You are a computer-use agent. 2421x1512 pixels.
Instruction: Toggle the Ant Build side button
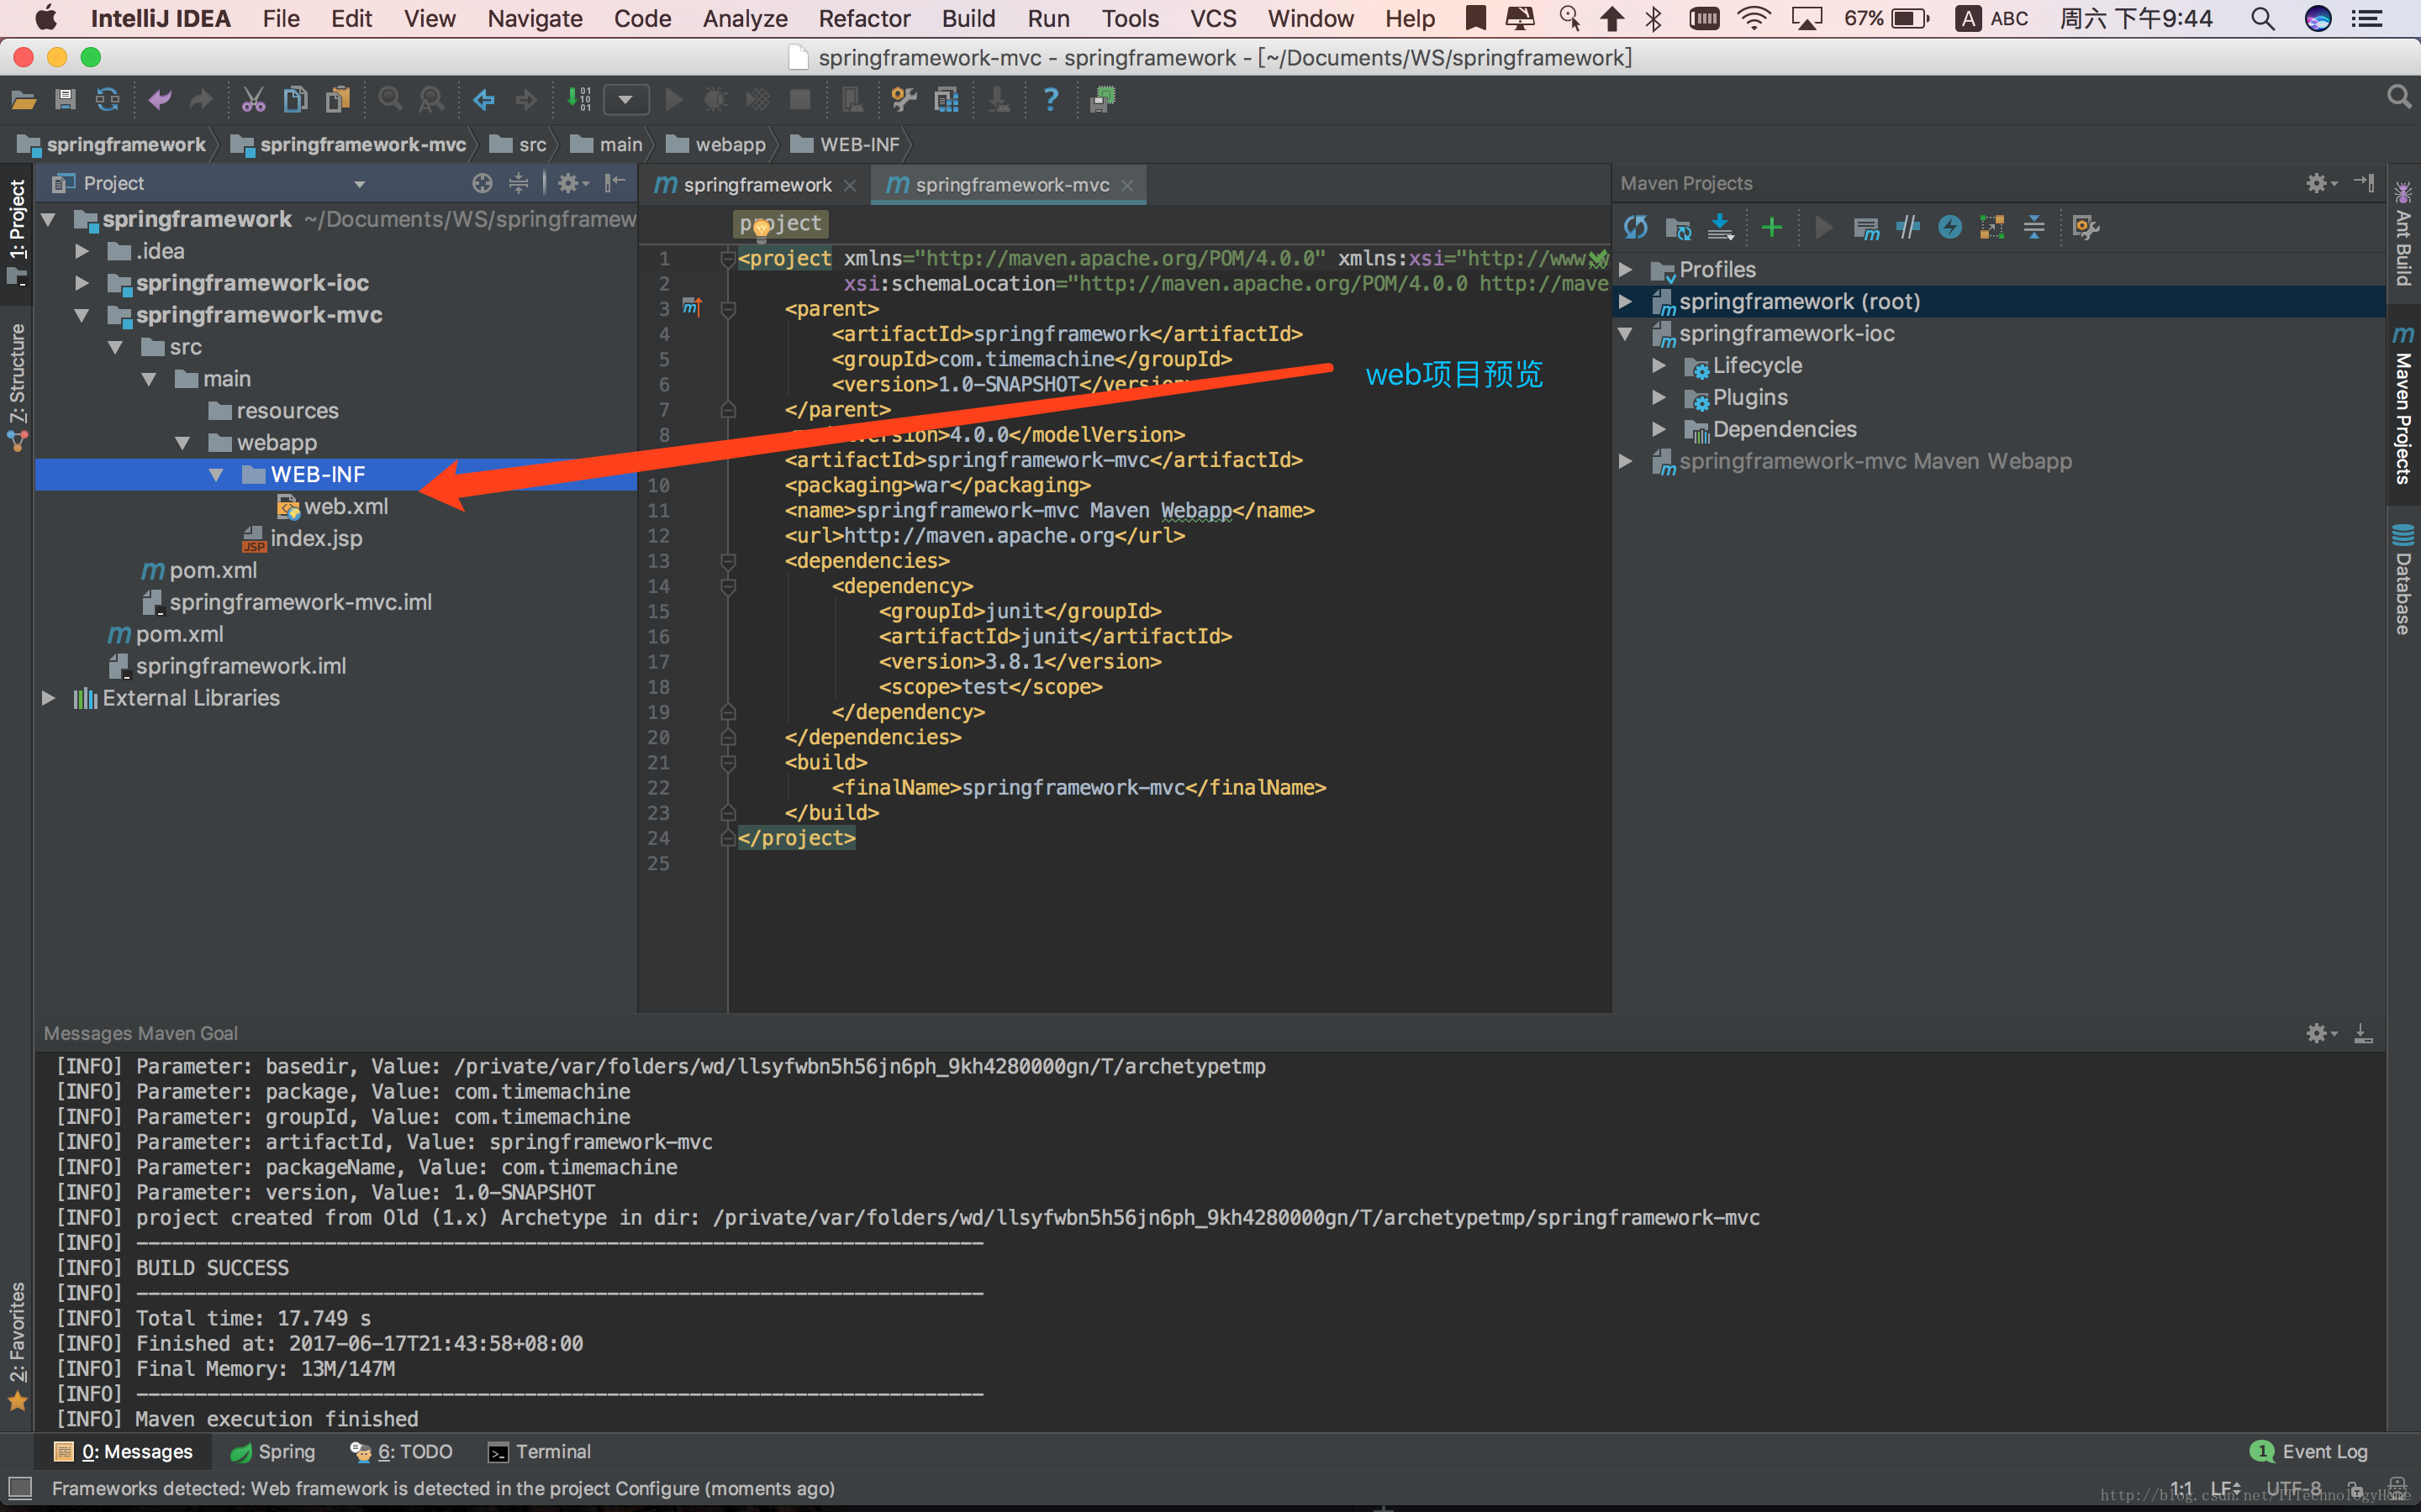pyautogui.click(x=2403, y=233)
